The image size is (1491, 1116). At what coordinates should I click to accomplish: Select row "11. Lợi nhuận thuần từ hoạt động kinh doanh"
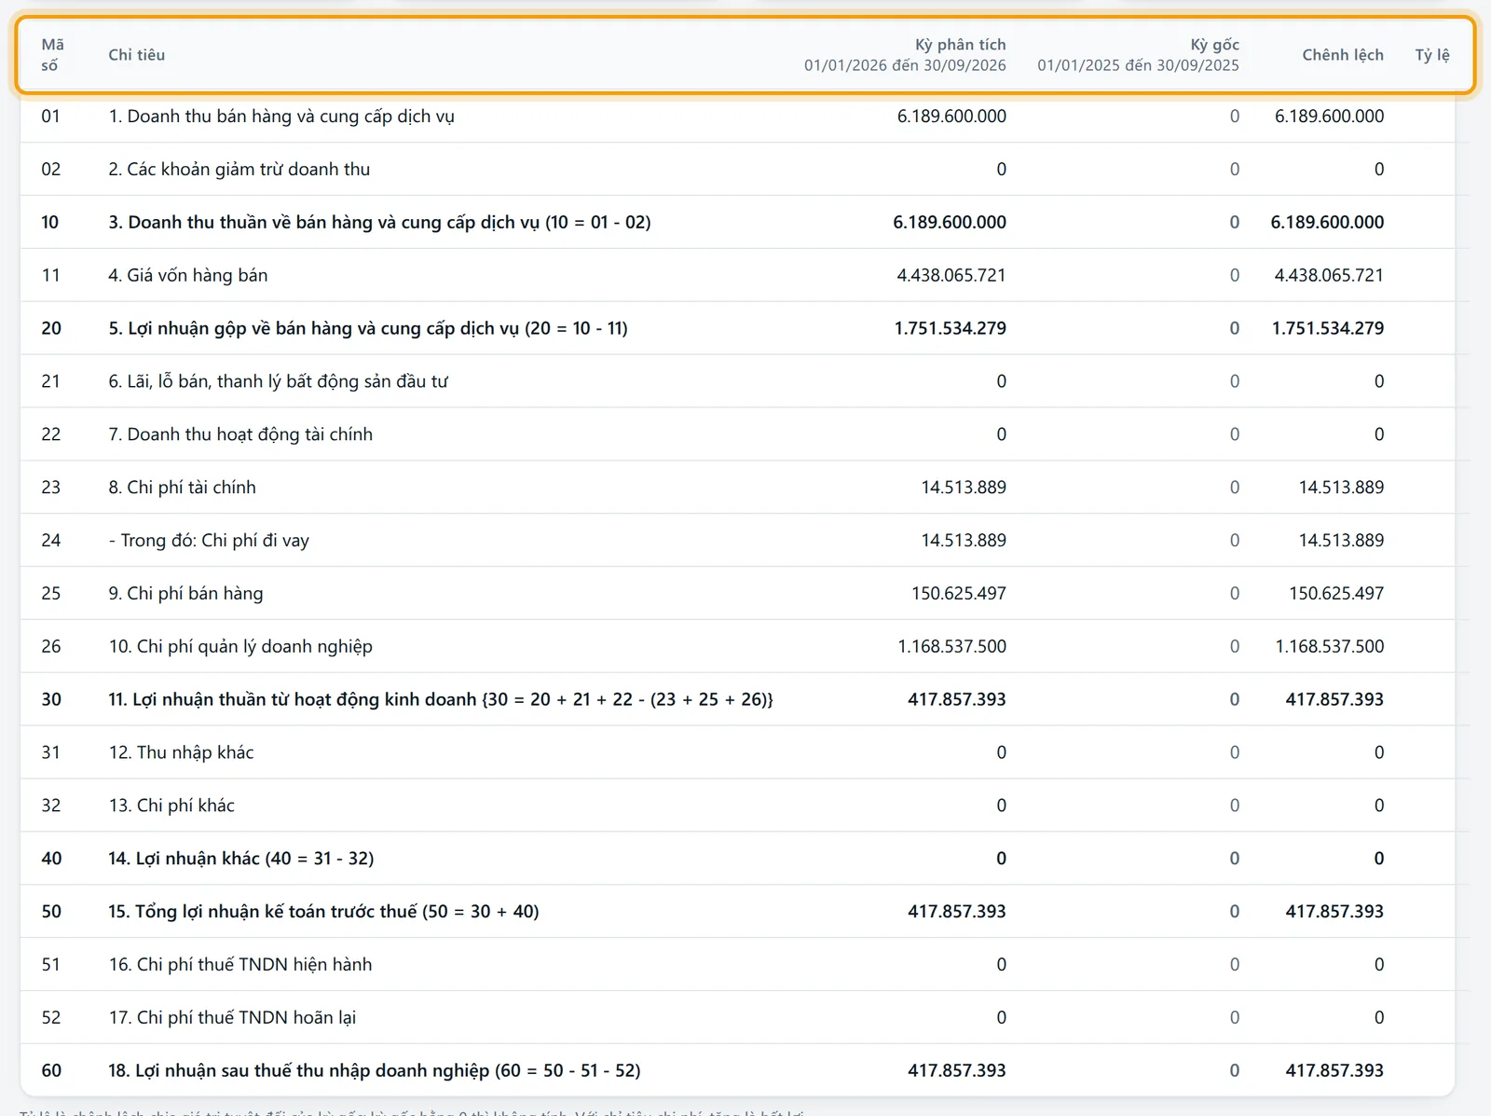tap(737, 699)
